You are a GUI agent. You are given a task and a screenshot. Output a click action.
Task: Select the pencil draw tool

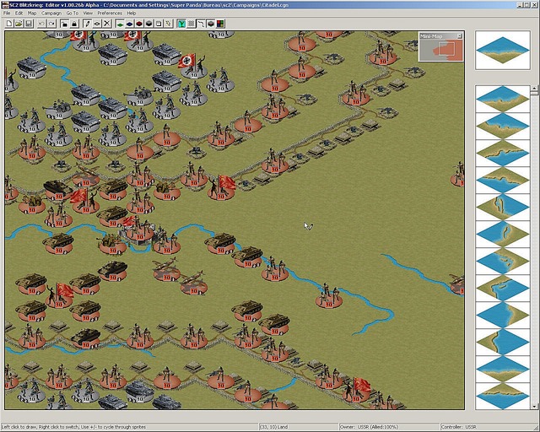87,24
